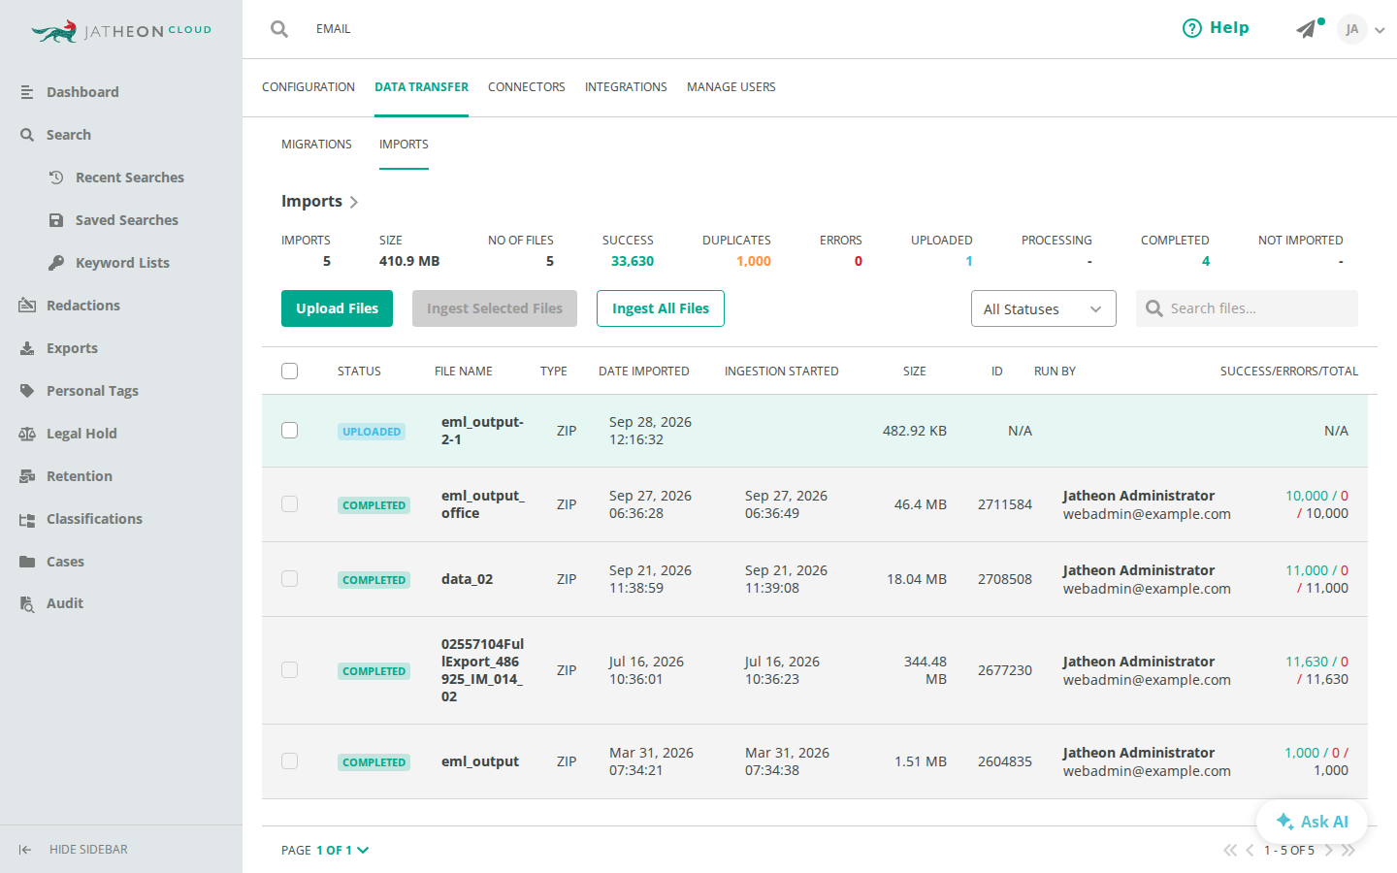Click the paper plane notifications icon
Screen dimensions: 1397x873
[x=1307, y=29]
